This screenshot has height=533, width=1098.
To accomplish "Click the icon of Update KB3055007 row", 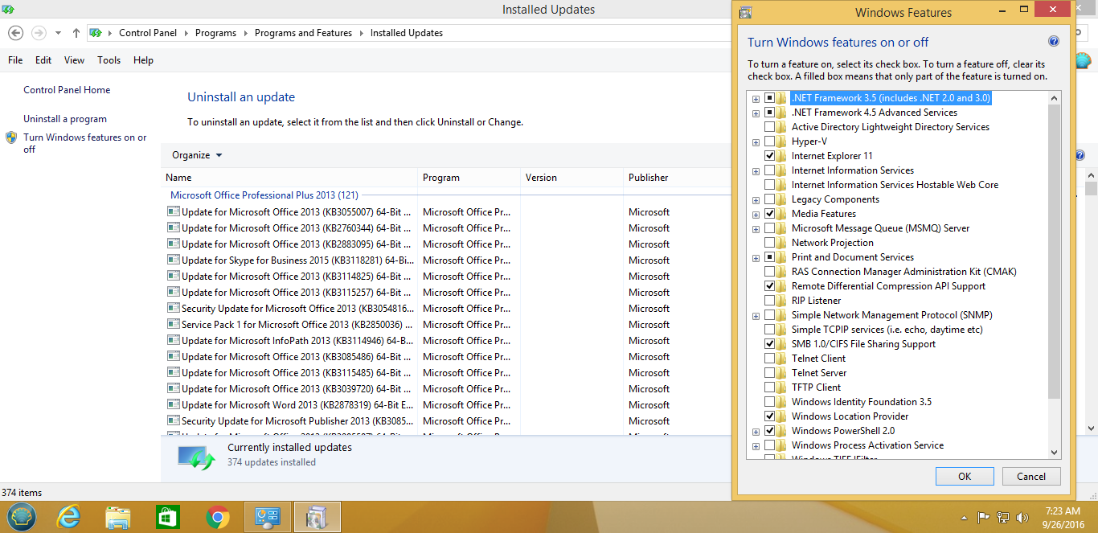I will coord(173,212).
